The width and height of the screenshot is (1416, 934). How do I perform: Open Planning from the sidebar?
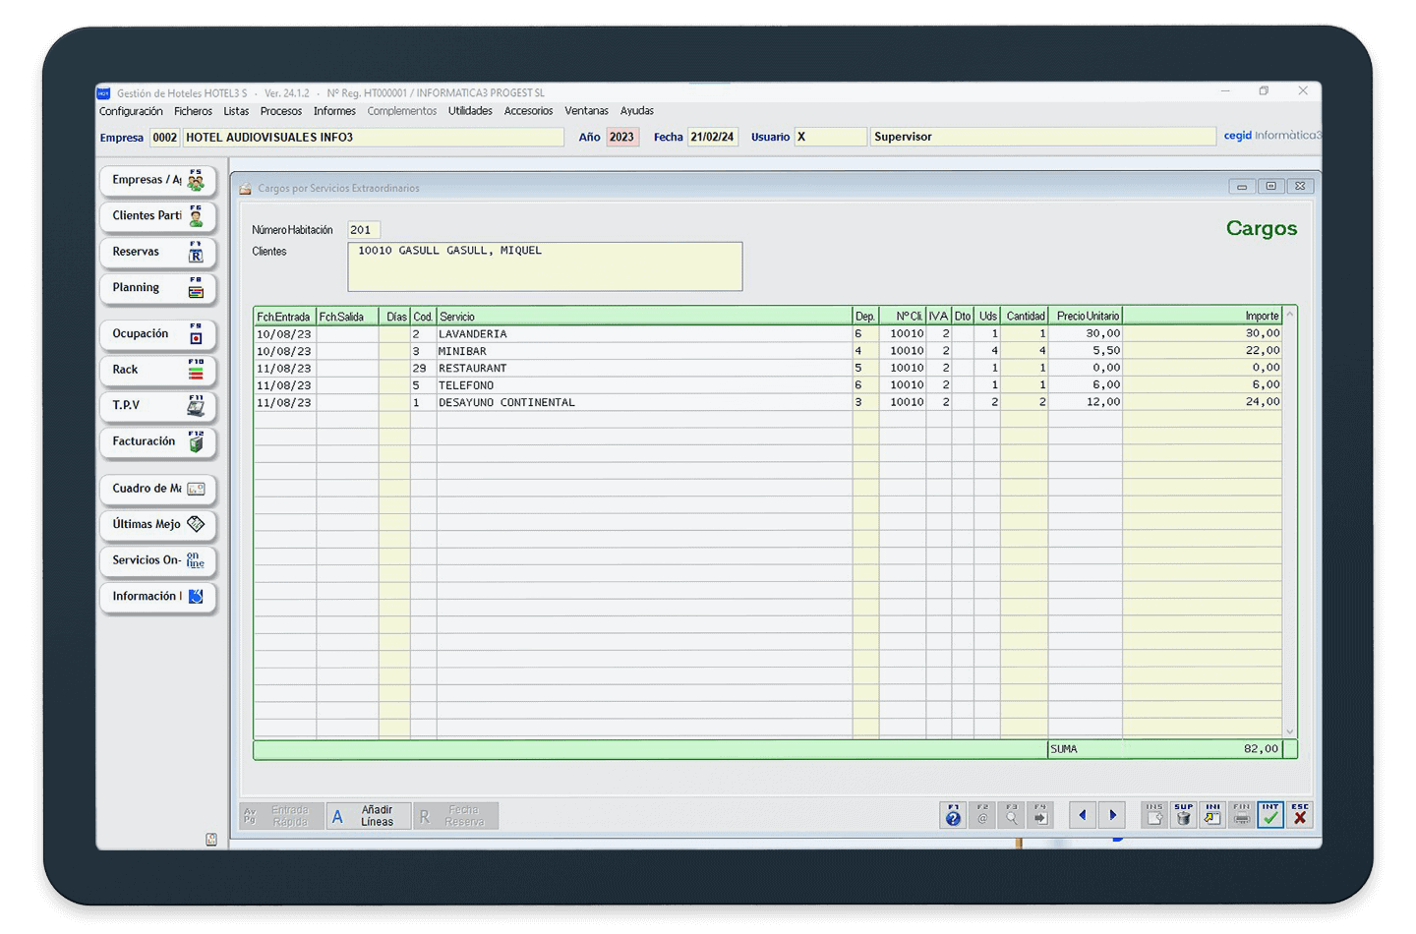157,288
